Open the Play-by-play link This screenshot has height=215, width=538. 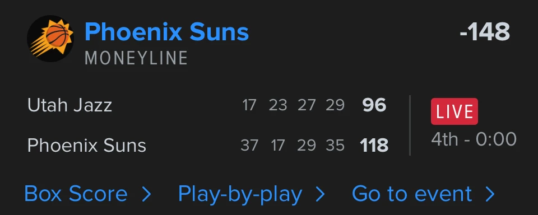(240, 194)
